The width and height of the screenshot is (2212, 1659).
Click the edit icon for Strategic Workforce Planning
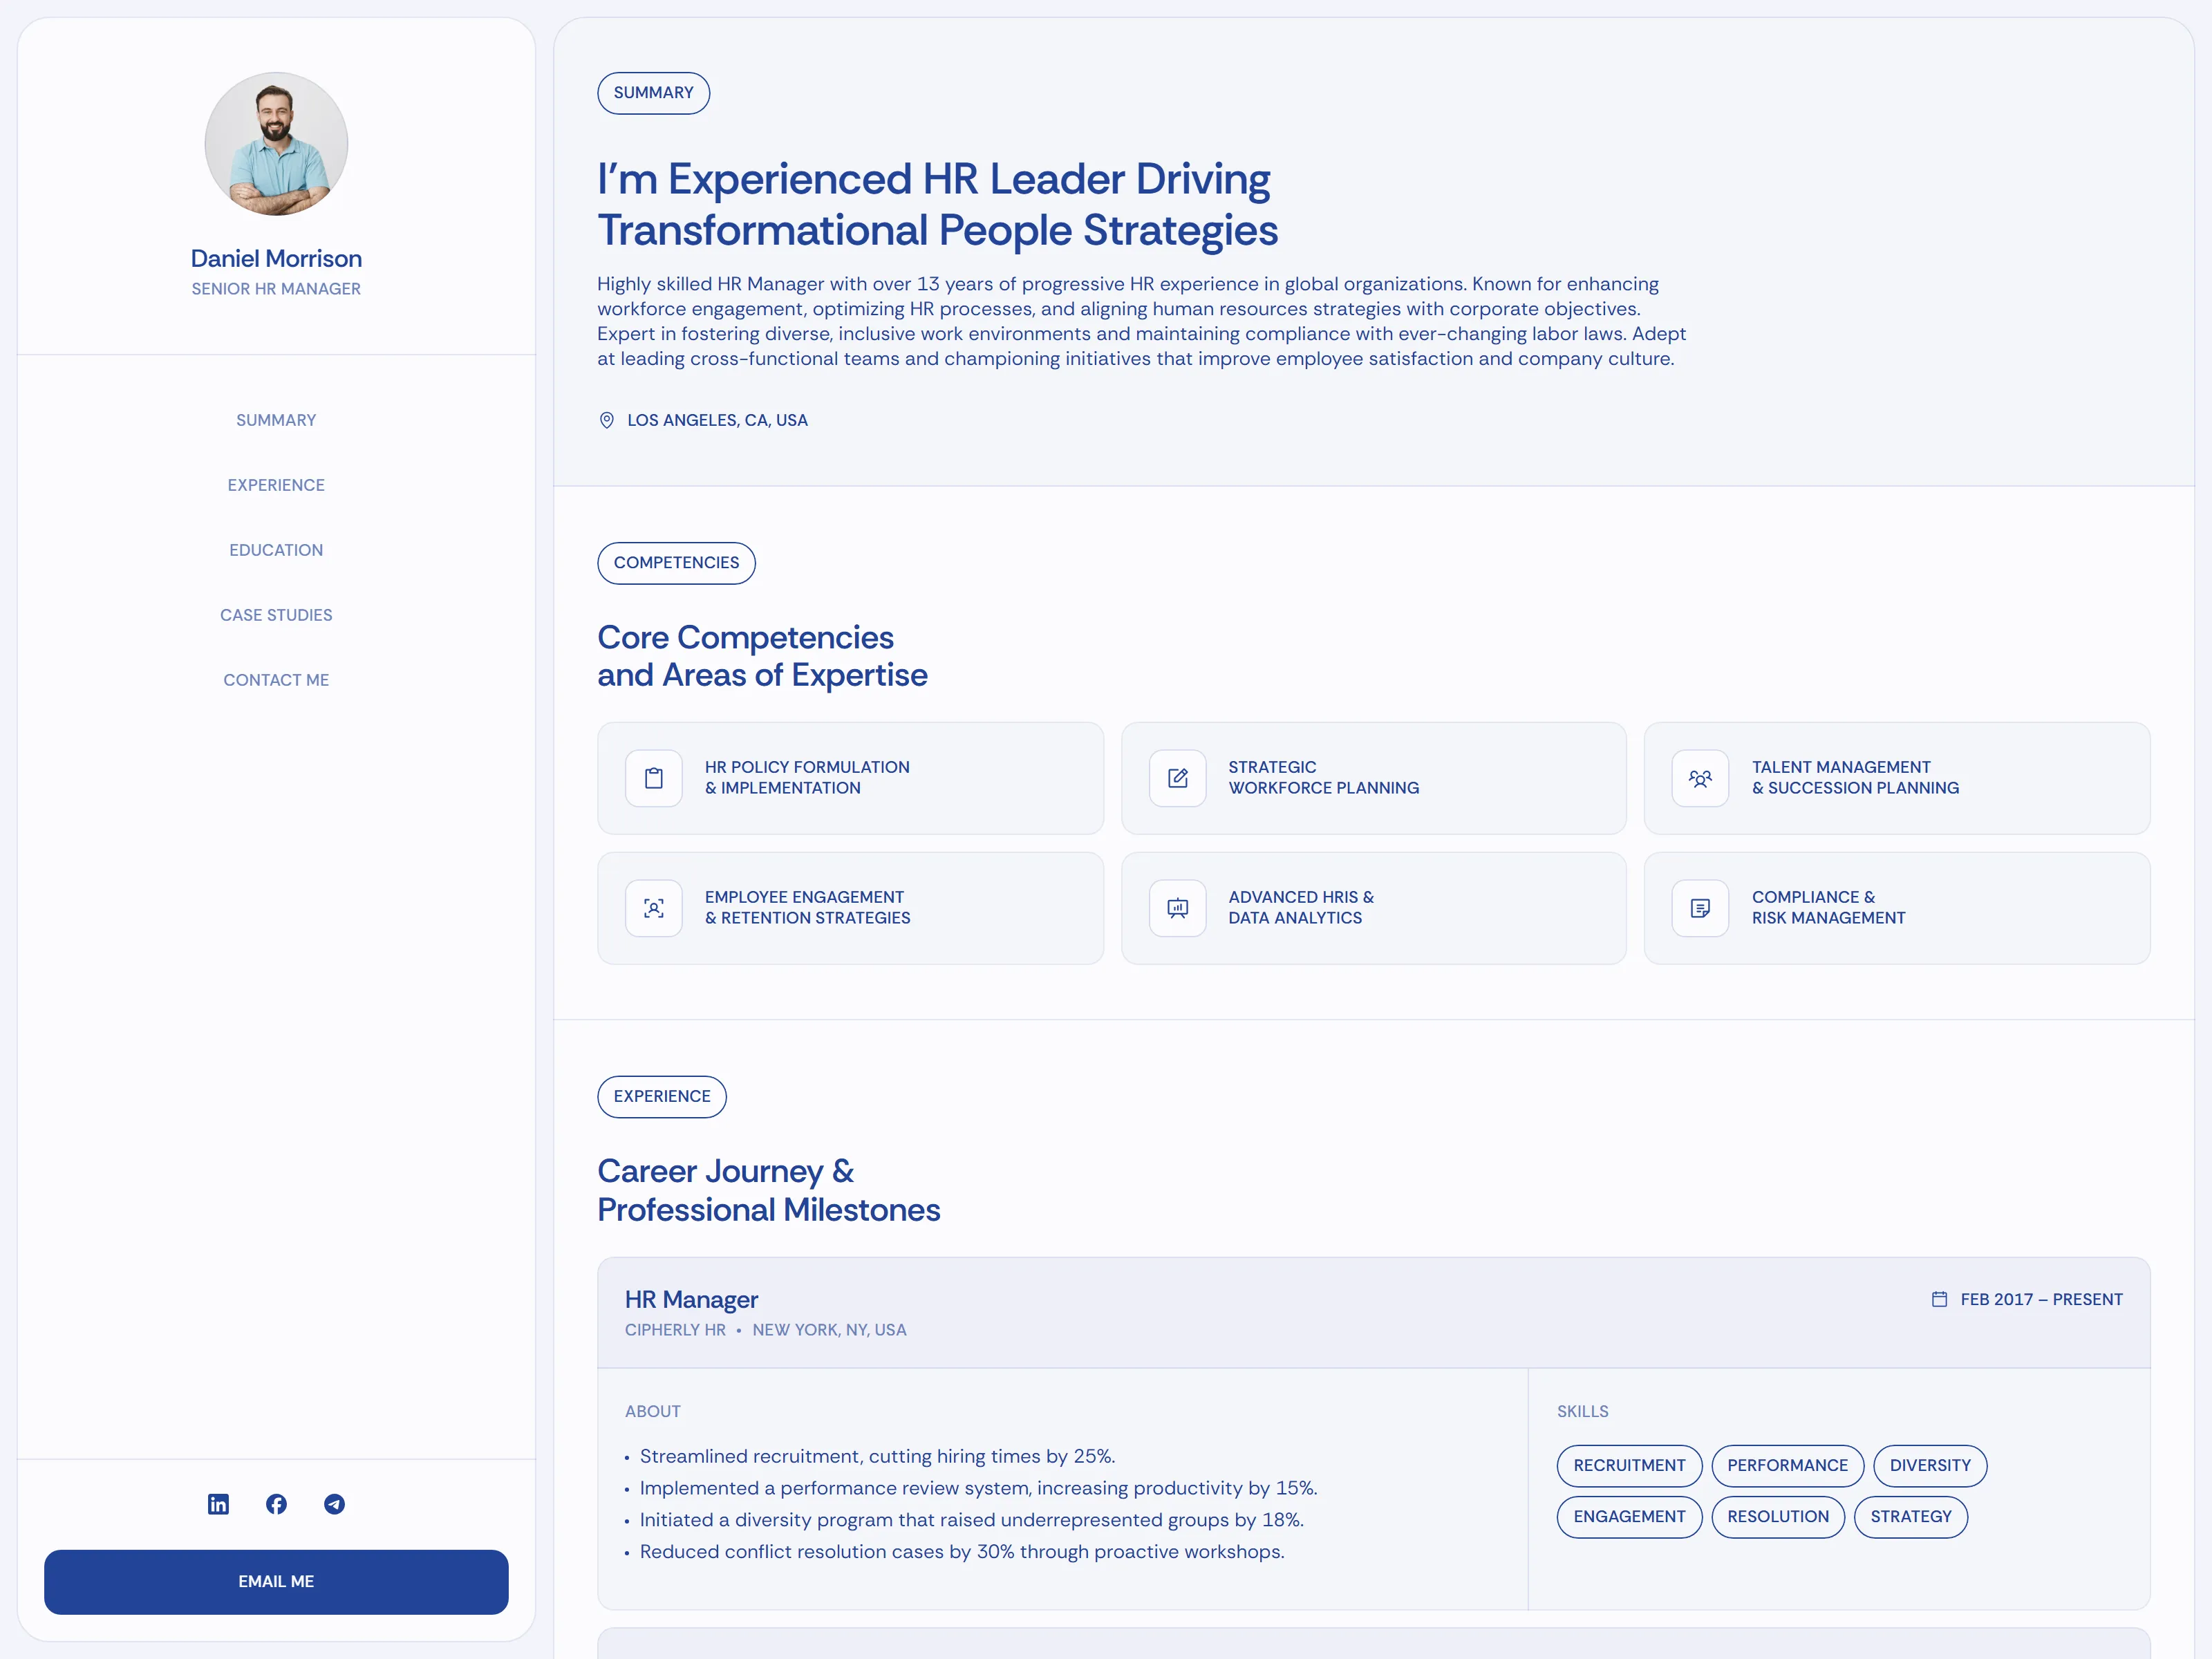coord(1177,778)
